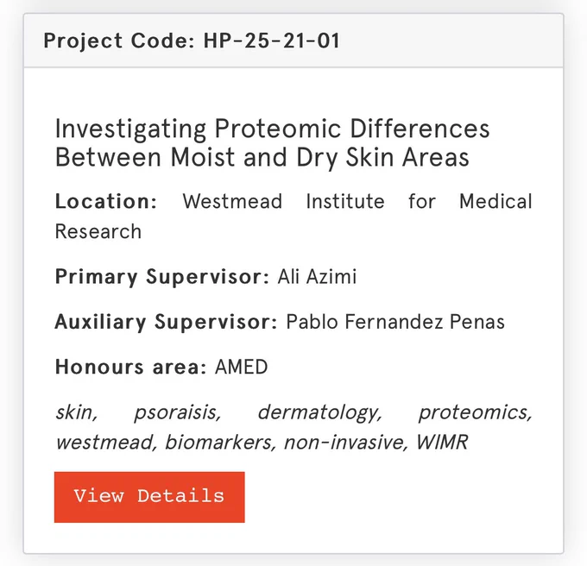Image resolution: width=587 pixels, height=566 pixels.
Task: Click the dermatology keyword tag
Action: tap(319, 412)
